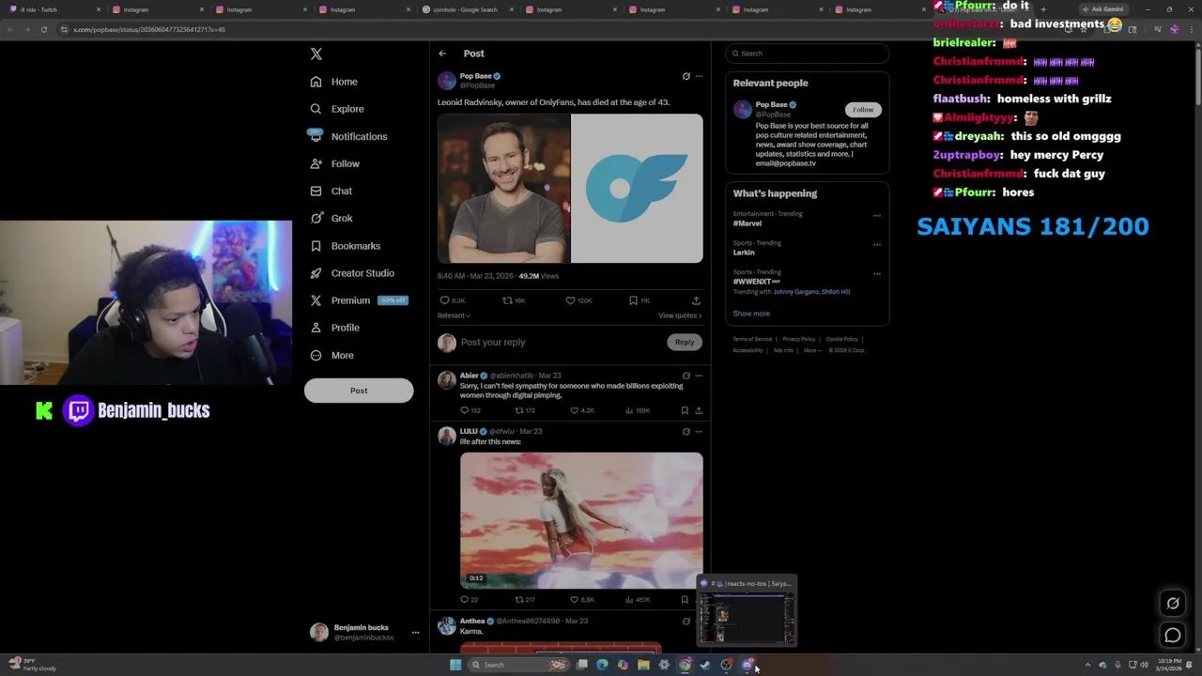1202x676 pixels.
Task: Click in the X Search box
Action: pos(807,54)
